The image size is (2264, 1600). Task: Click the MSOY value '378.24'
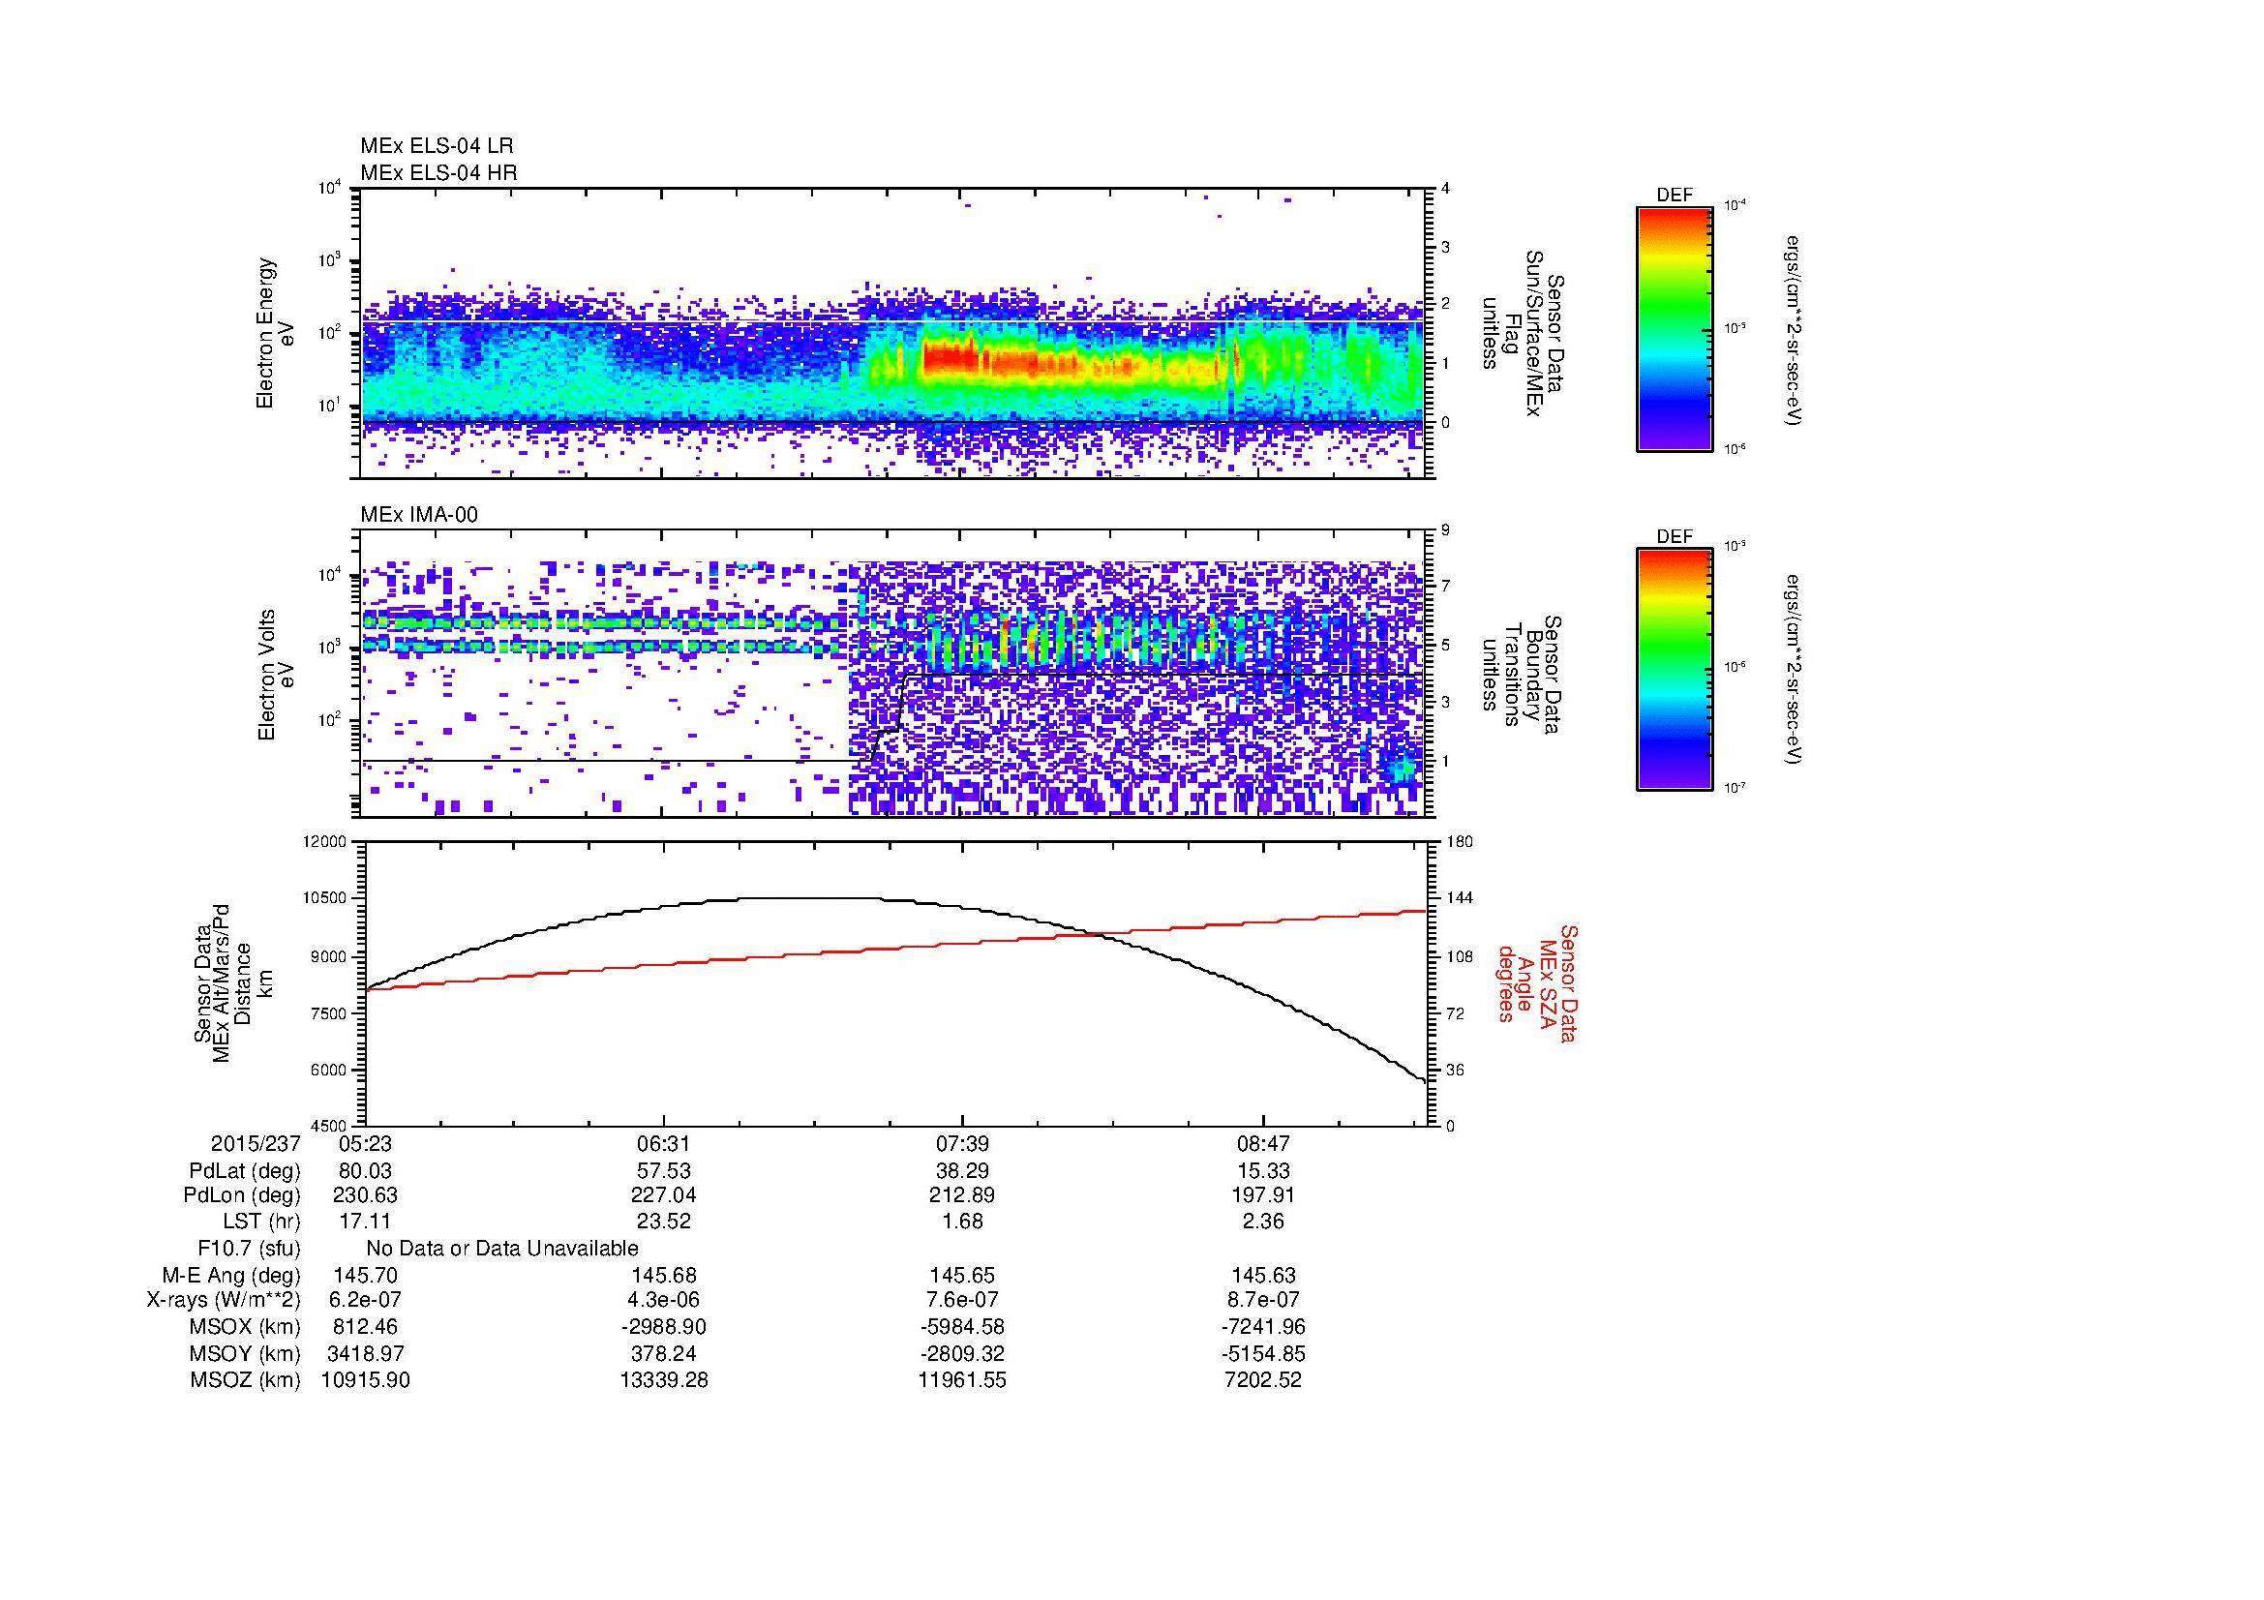(x=664, y=1353)
